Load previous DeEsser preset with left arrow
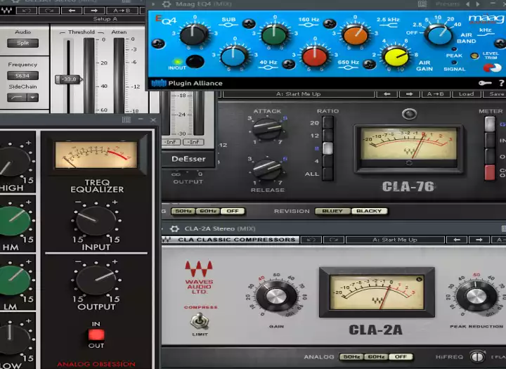This screenshot has width=506, height=369. (x=72, y=11)
